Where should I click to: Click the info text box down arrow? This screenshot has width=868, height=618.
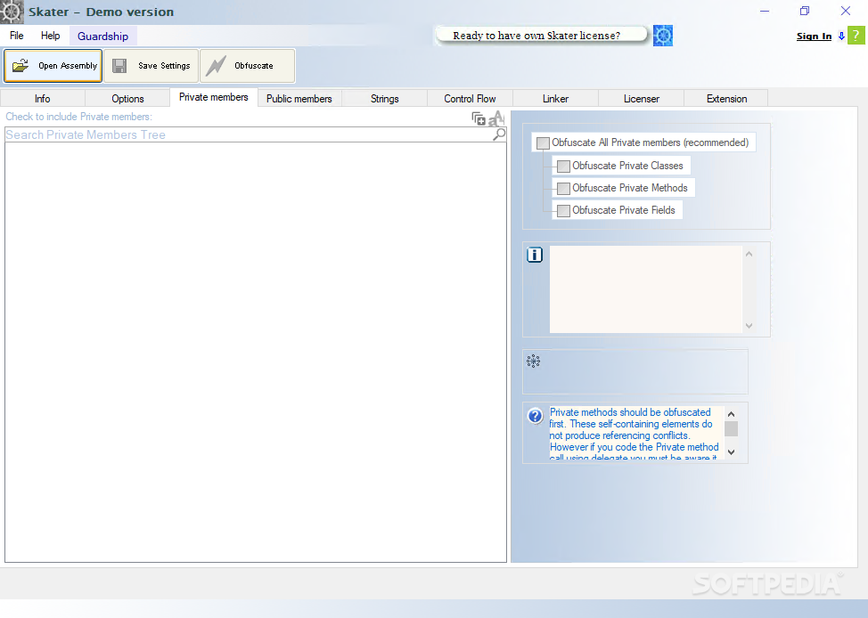pos(749,325)
